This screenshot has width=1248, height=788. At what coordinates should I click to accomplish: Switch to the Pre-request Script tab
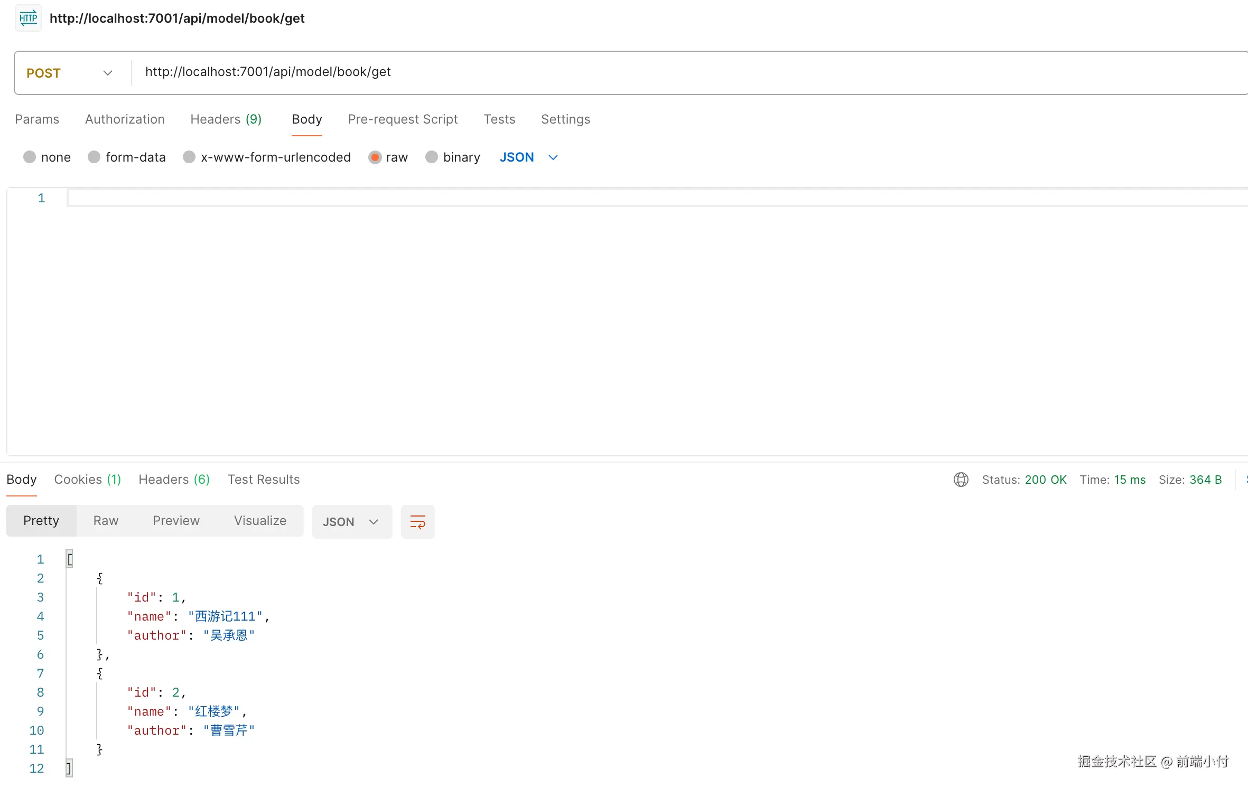(403, 119)
